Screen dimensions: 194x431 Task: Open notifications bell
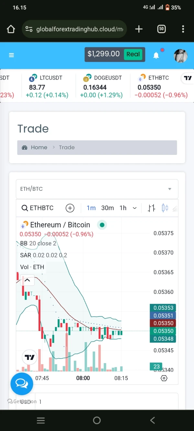pos(156,55)
